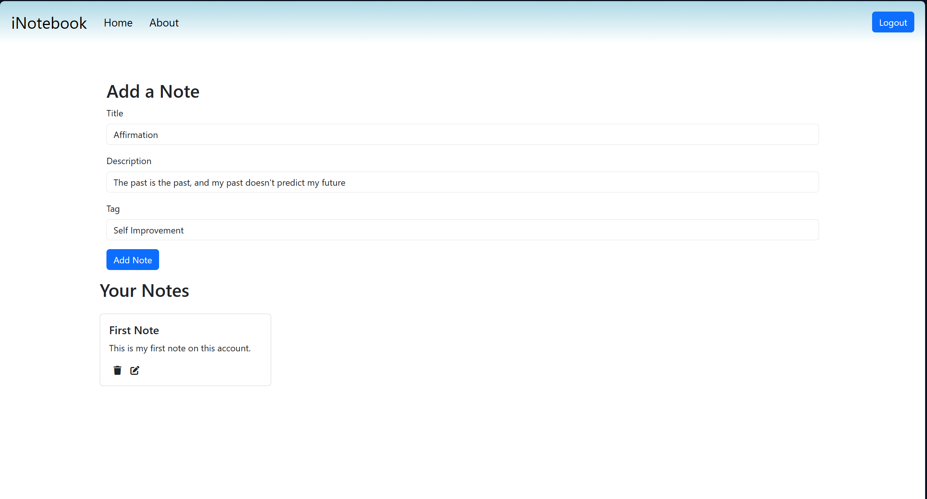Click the Title field label
This screenshot has height=499, width=927.
point(115,113)
